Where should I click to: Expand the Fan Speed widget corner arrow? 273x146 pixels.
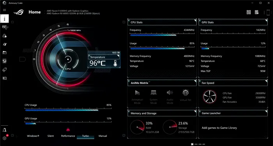(266, 81)
